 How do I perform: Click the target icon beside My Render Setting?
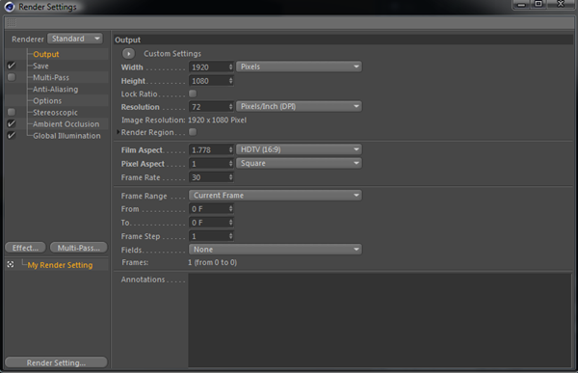pyautogui.click(x=11, y=264)
